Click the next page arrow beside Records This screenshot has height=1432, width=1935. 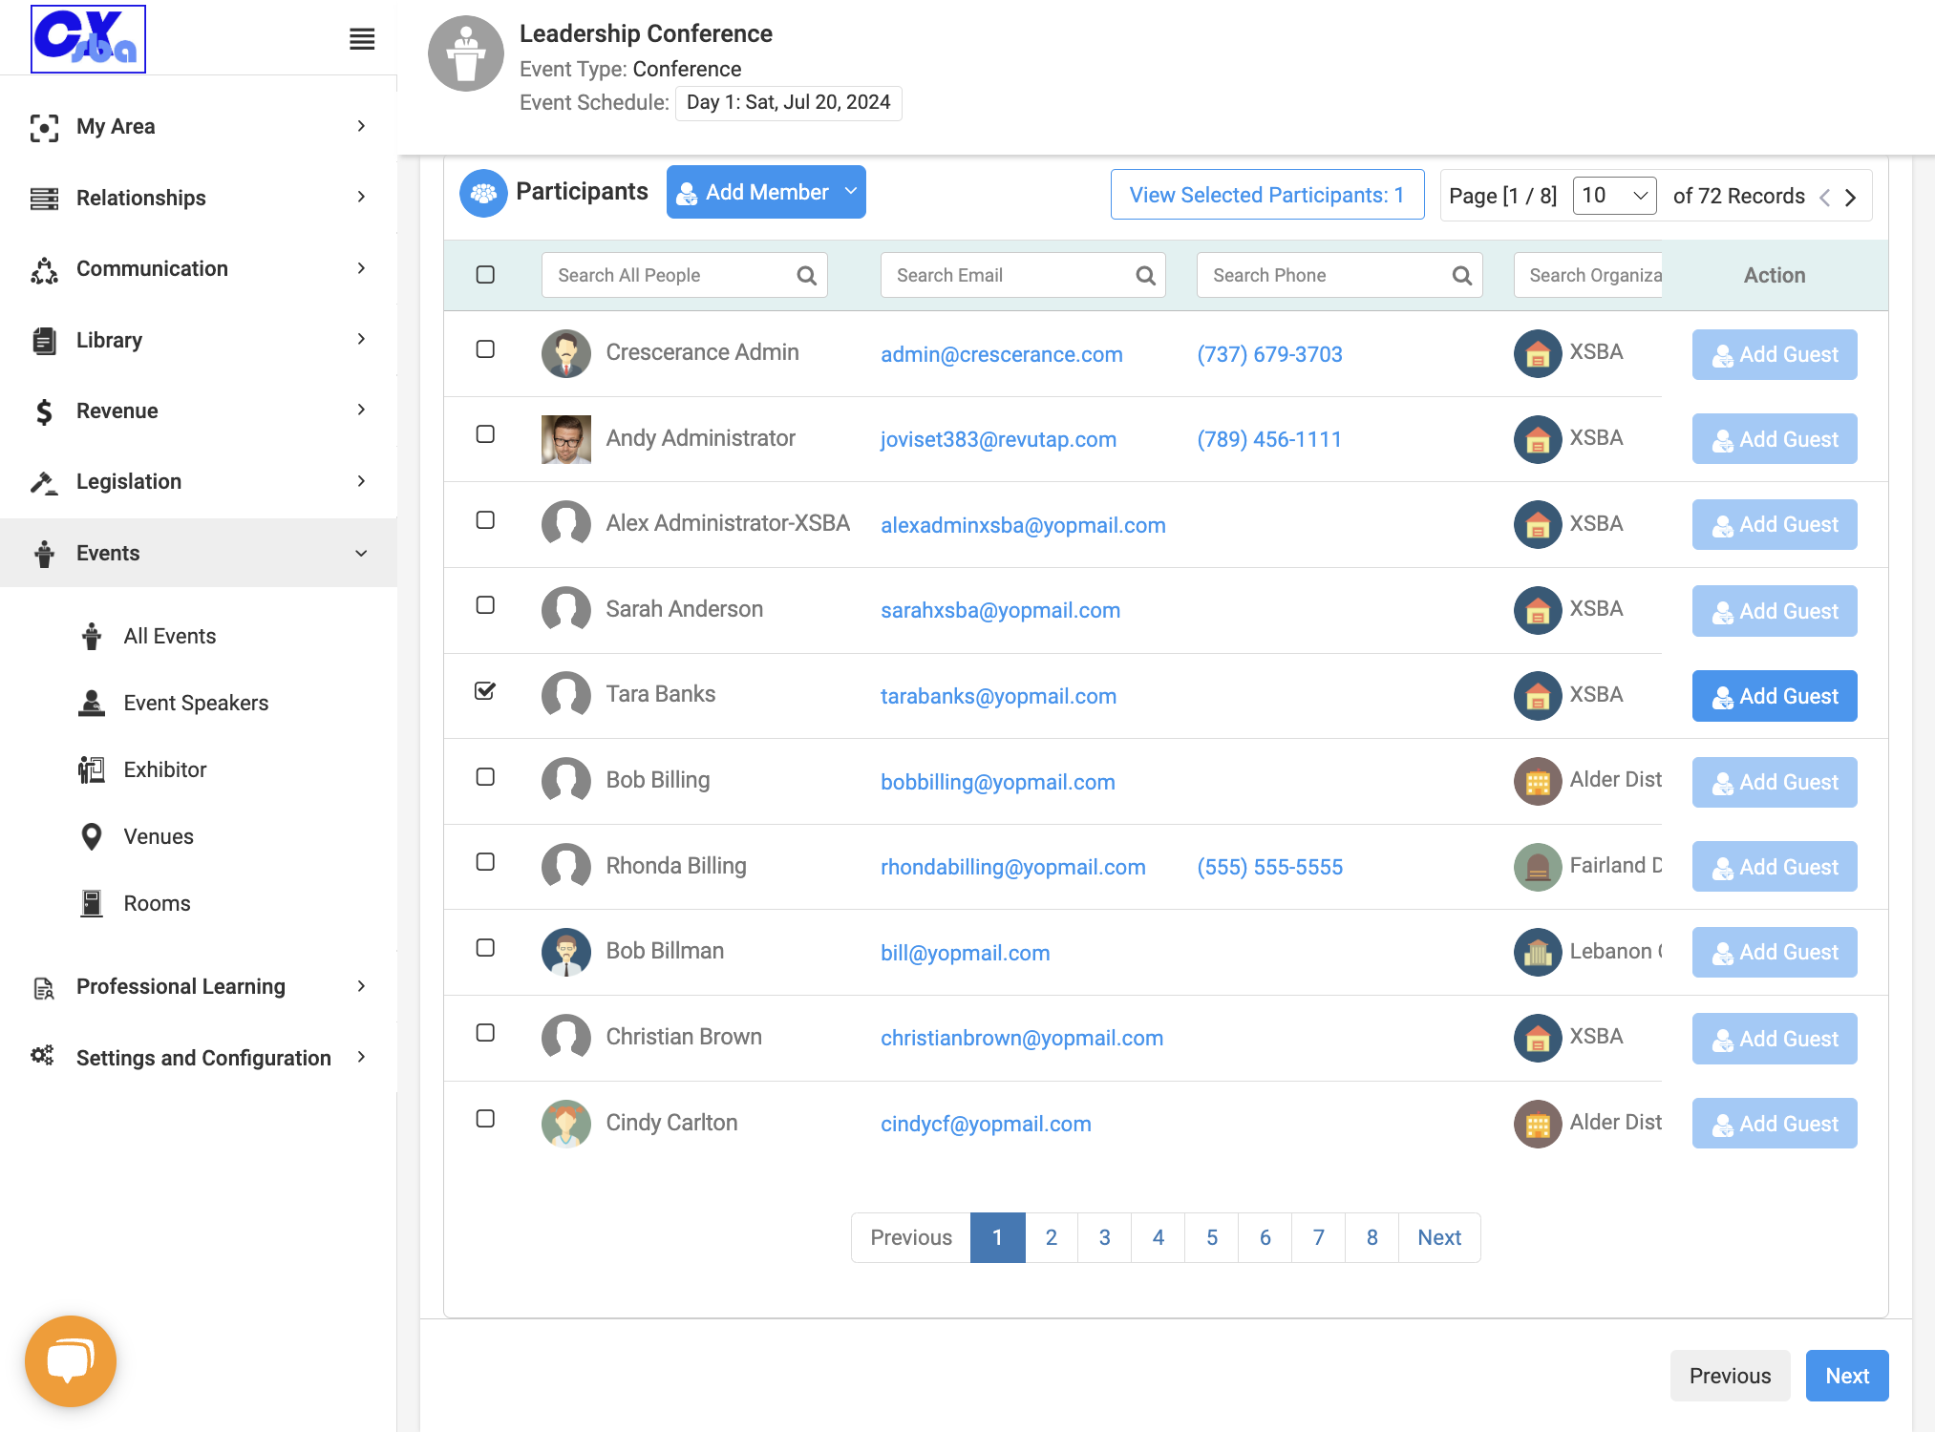1850,197
